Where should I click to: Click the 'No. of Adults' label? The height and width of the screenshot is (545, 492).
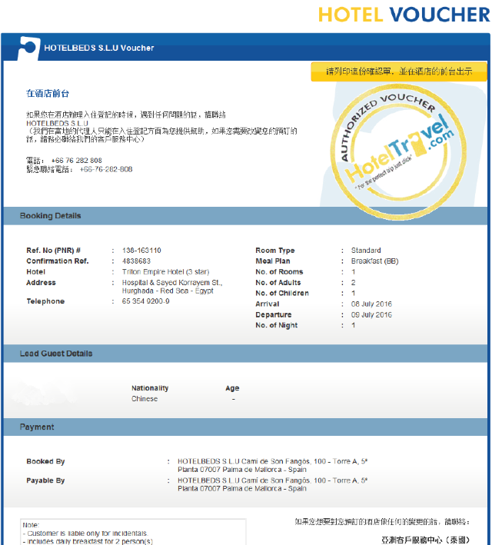click(x=278, y=283)
